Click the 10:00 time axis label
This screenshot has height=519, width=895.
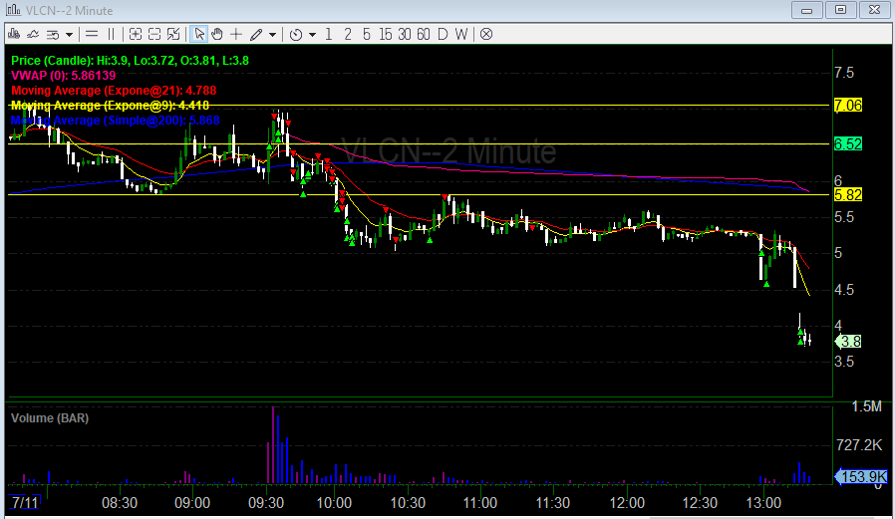[x=335, y=503]
